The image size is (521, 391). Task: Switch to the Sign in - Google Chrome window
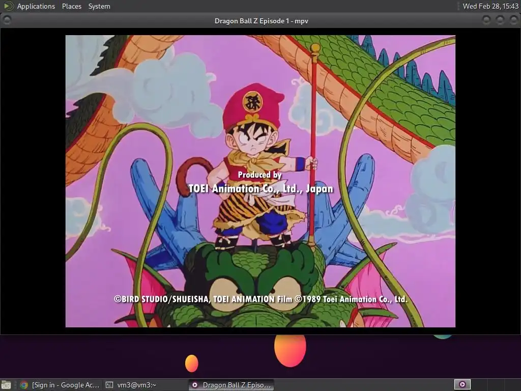pos(60,385)
